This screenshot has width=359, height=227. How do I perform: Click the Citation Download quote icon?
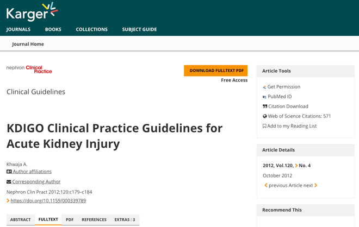[x=265, y=106]
